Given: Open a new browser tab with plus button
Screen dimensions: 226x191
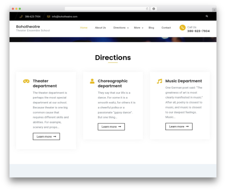Looking at the screenshot, I should click(x=214, y=10).
